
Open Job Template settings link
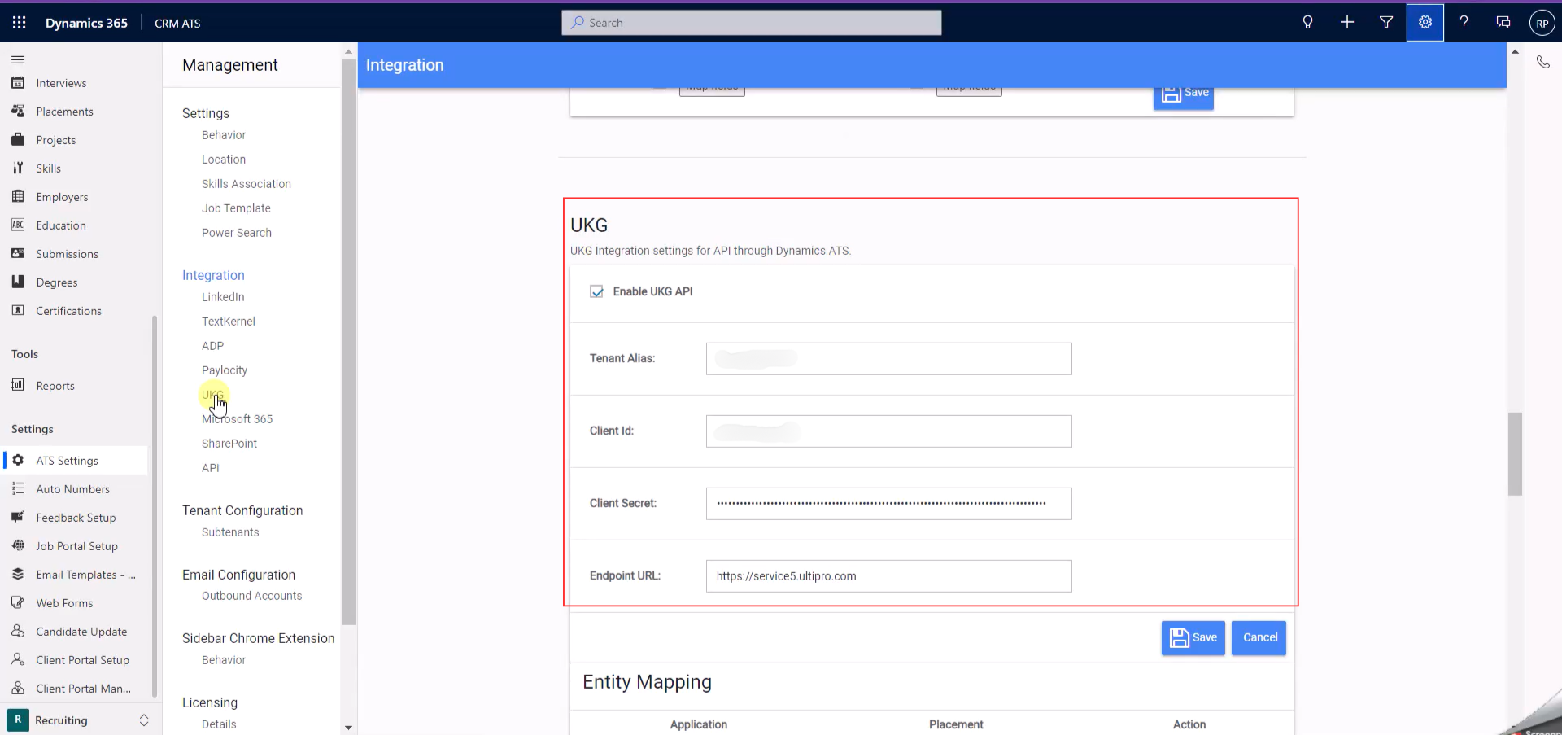pyautogui.click(x=236, y=208)
